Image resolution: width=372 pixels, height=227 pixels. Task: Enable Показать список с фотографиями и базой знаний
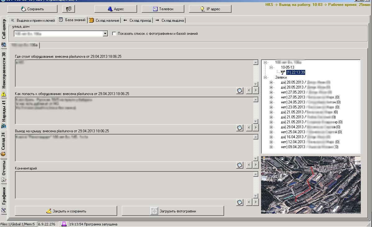[114, 34]
